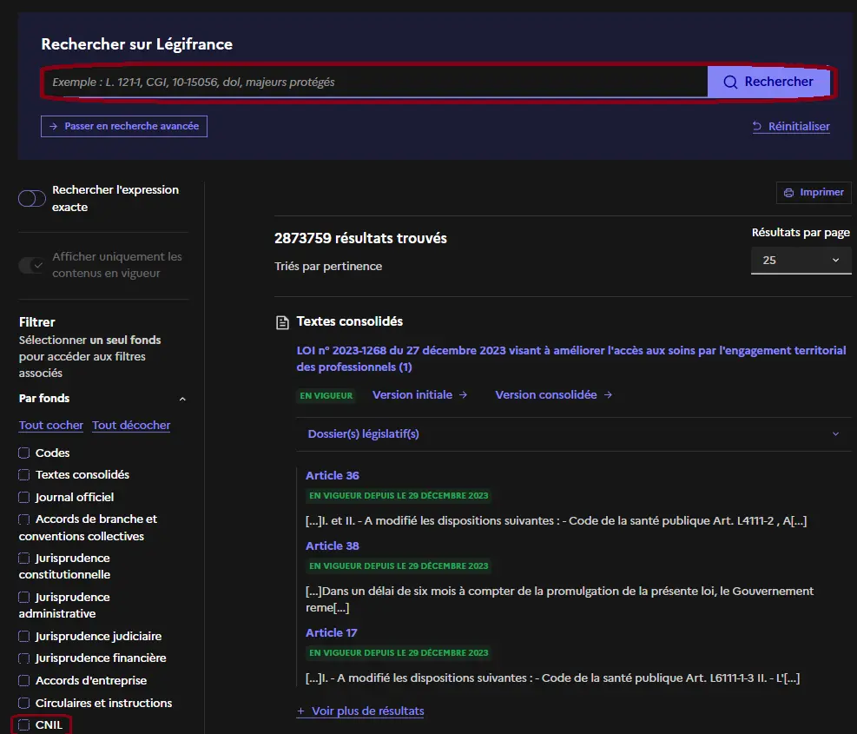Click Tout décocher link
857x734 pixels.
131,425
